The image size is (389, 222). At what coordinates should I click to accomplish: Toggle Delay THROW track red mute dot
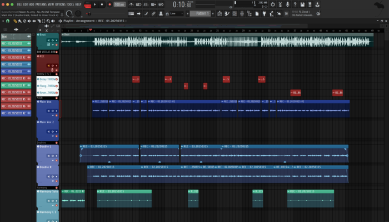click(x=57, y=79)
